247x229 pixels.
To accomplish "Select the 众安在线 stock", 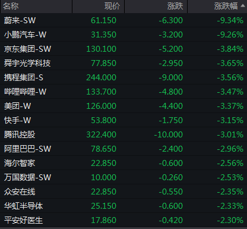I will (123, 192).
